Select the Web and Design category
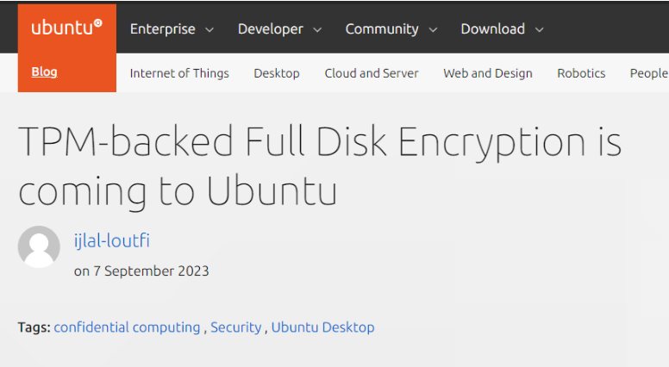Viewport: 669px width, 367px height. coord(488,73)
